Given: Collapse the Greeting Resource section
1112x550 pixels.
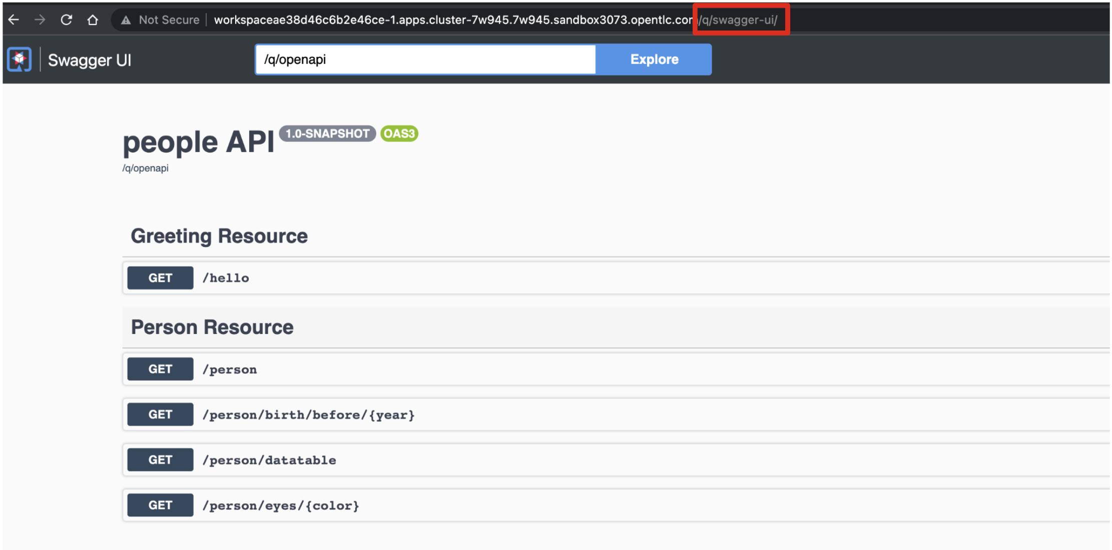Looking at the screenshot, I should [219, 236].
